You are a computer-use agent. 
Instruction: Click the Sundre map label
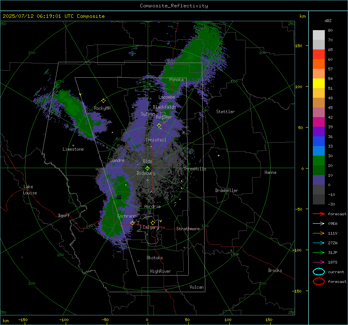(x=117, y=160)
